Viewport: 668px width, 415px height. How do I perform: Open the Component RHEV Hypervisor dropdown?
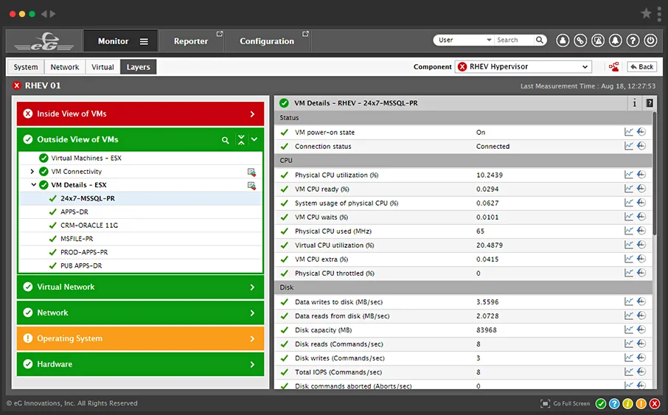pyautogui.click(x=523, y=67)
